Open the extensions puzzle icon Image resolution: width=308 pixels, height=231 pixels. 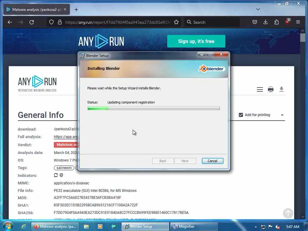[277, 22]
